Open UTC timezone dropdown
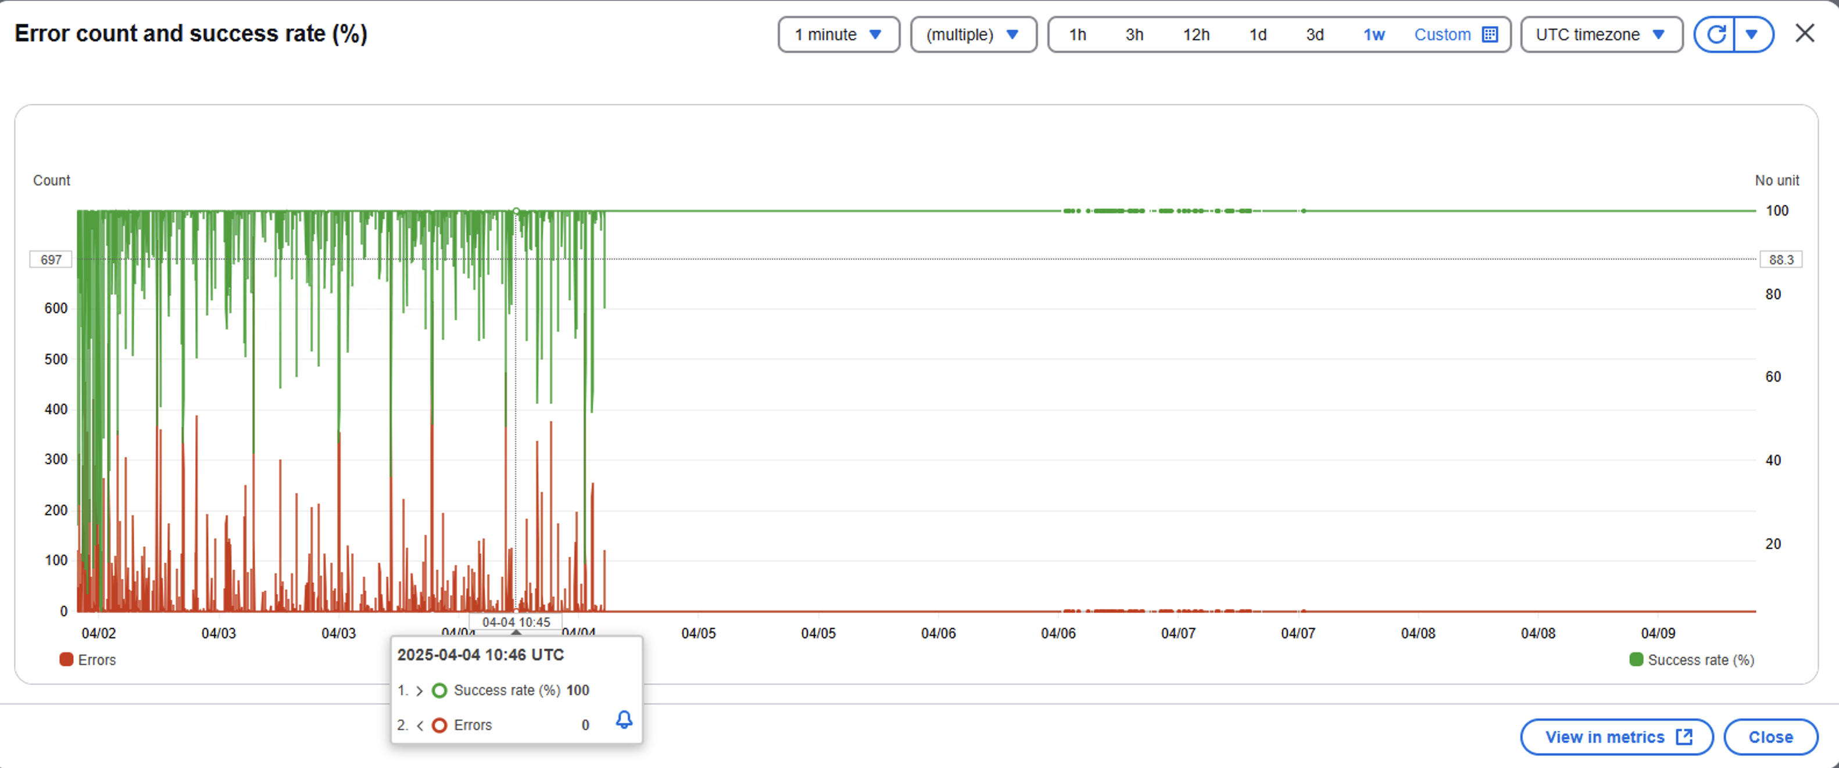 pos(1601,34)
